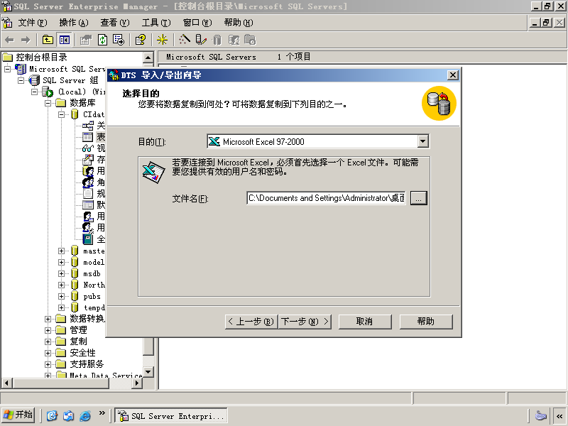The height and width of the screenshot is (426, 568).
Task: Click the tree pane scroll down arrow
Action: [x=148, y=372]
